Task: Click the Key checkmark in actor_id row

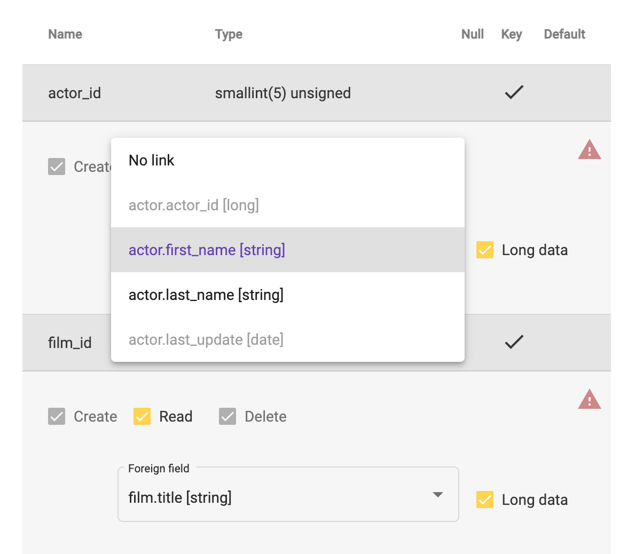Action: (514, 93)
